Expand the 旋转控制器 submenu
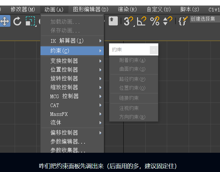Screen dimensions: 220x172 pos(72,79)
